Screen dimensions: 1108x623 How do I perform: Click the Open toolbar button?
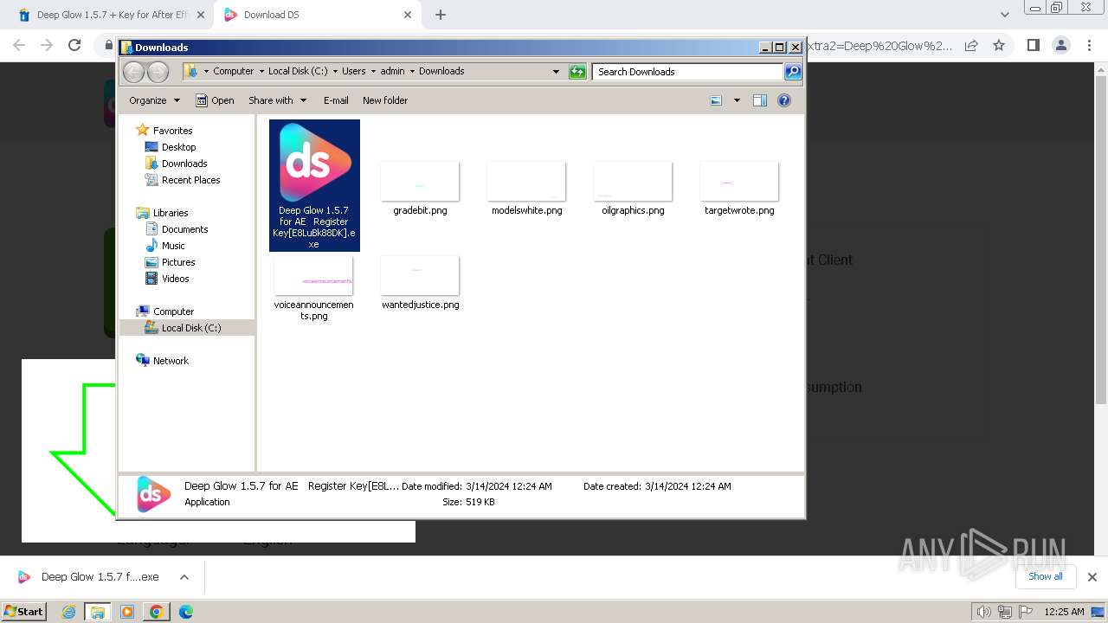tap(215, 100)
